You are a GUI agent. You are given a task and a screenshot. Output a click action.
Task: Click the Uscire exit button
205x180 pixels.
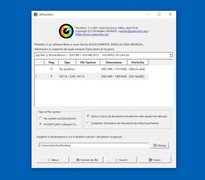pyautogui.click(x=155, y=160)
